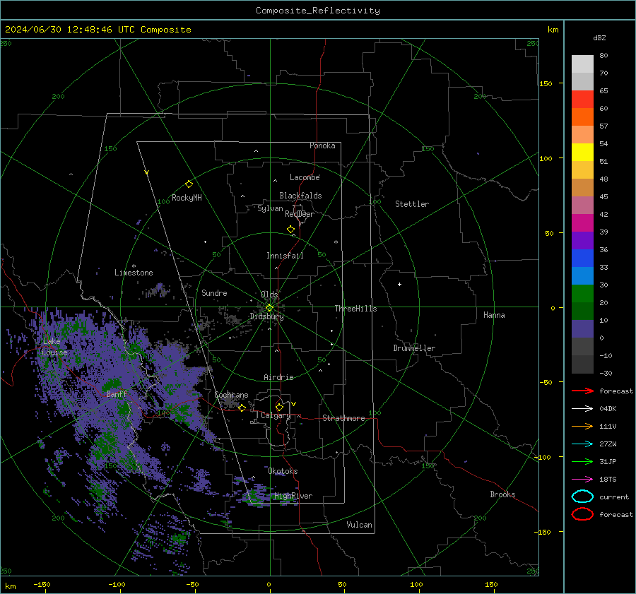The width and height of the screenshot is (636, 594).
Task: Click the cyan current ellipse in legend
Action: tap(582, 497)
